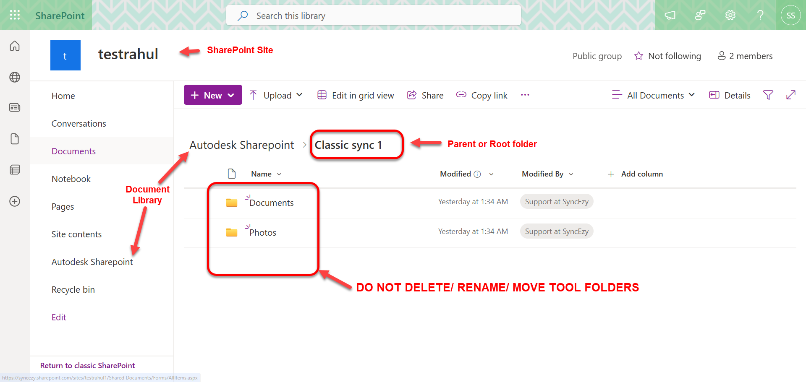The image size is (806, 382).
Task: Click the home icon in left rail
Action: [15, 46]
